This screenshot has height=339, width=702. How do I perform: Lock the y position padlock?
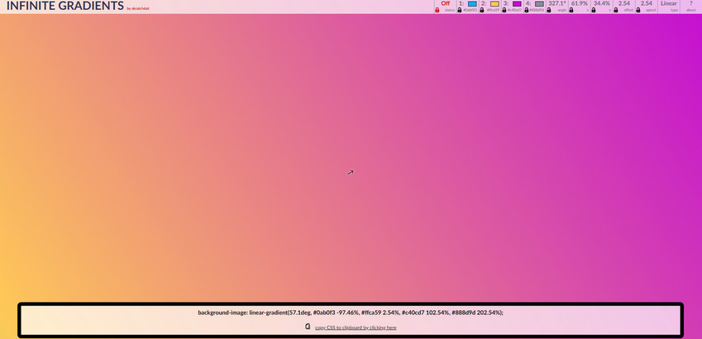point(594,10)
